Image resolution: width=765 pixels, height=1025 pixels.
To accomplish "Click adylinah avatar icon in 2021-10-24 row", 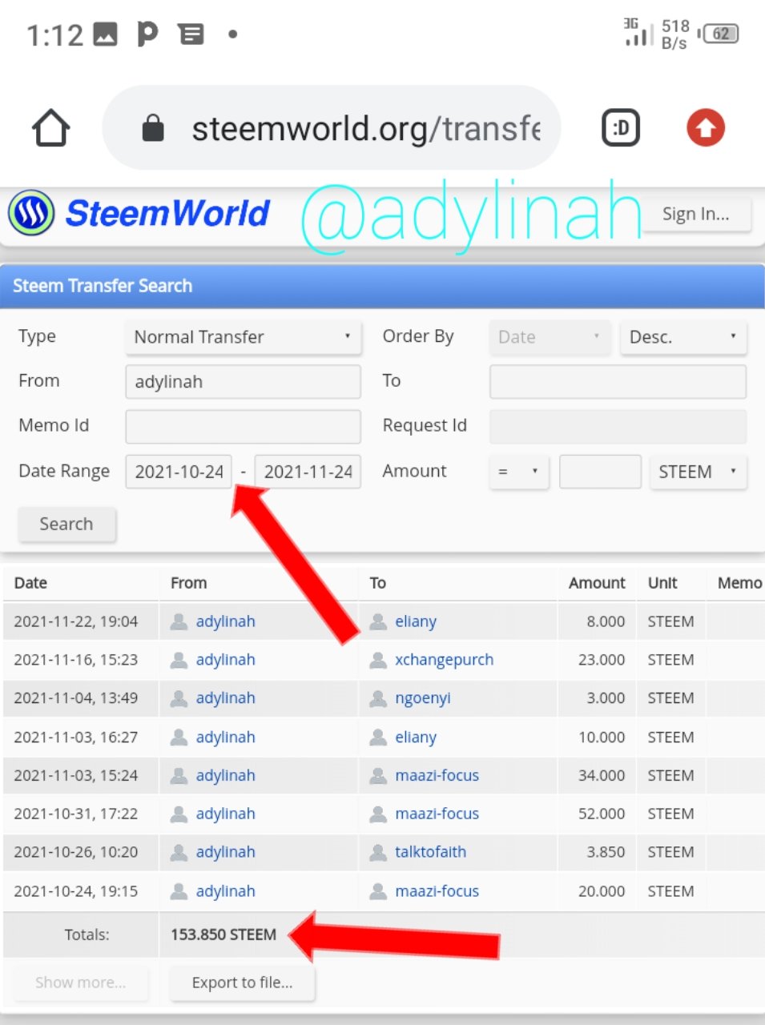I will click(179, 891).
